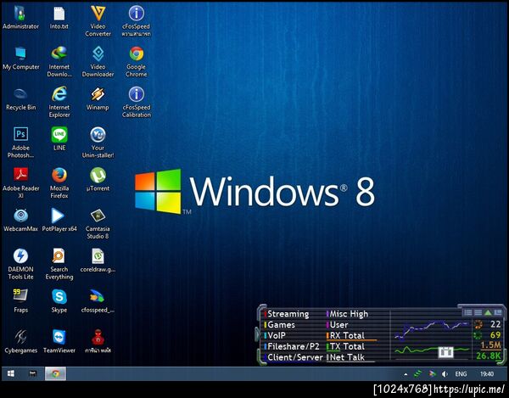Launch Your Uninstaller icon
509x398 pixels.
98,143
